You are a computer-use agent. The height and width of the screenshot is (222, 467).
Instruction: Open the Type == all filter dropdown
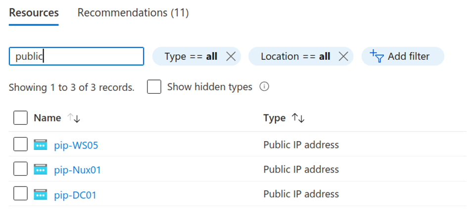190,56
